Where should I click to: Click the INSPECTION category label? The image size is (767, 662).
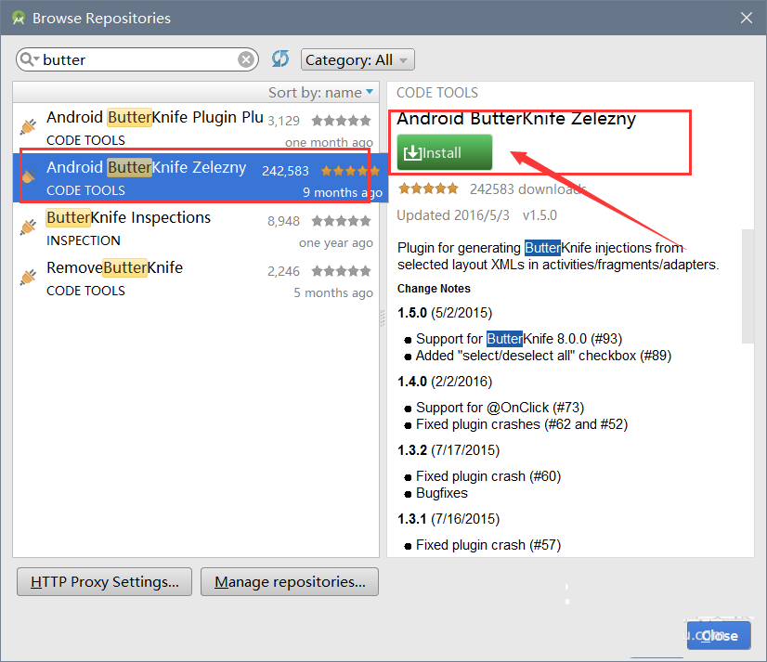coord(84,240)
